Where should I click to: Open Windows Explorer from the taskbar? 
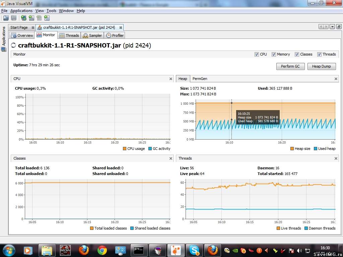click(x=47, y=250)
